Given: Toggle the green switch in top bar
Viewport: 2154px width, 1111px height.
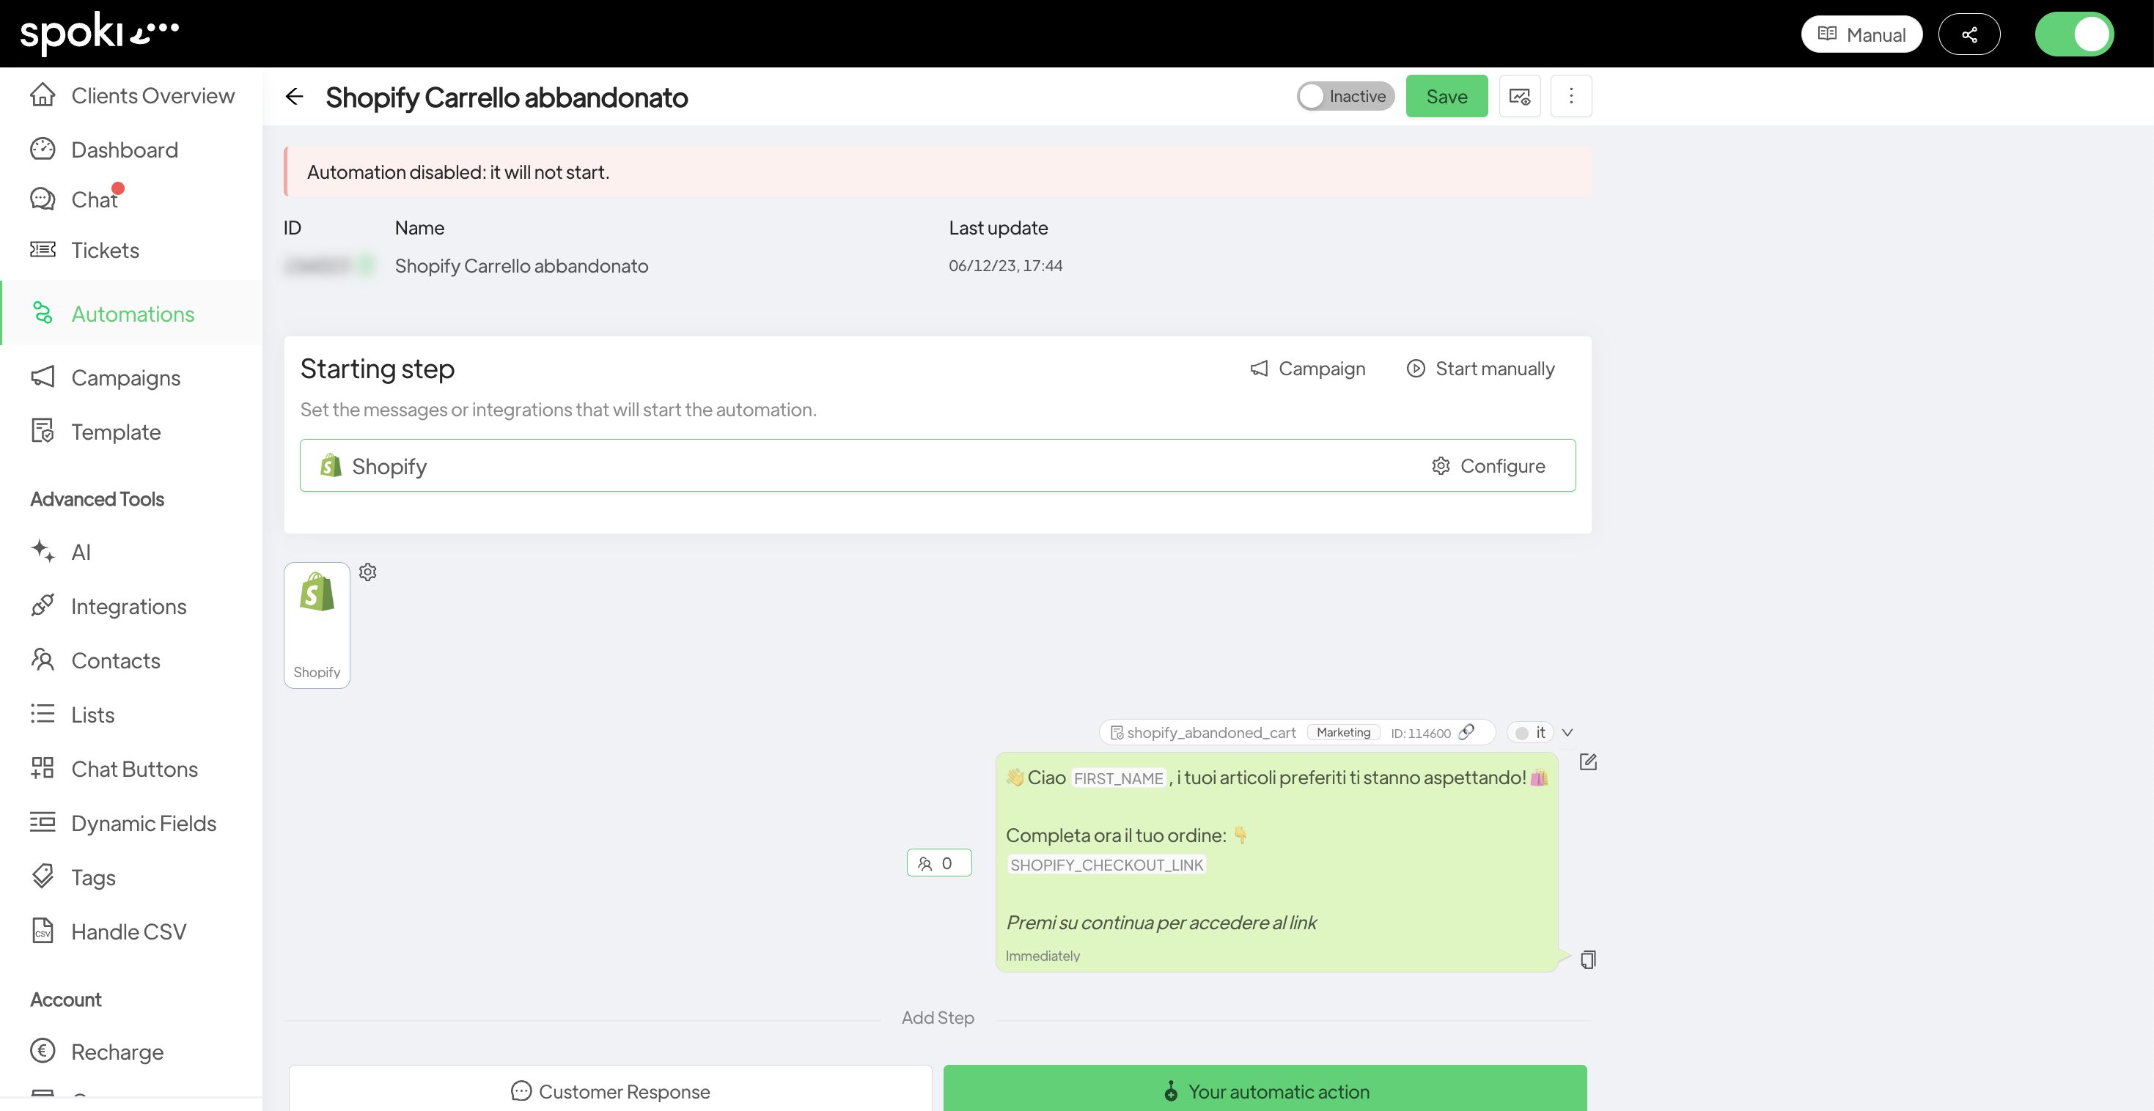Looking at the screenshot, I should coord(2074,34).
